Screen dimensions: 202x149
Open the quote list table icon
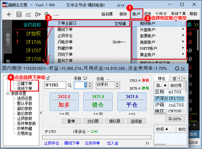click(x=19, y=14)
